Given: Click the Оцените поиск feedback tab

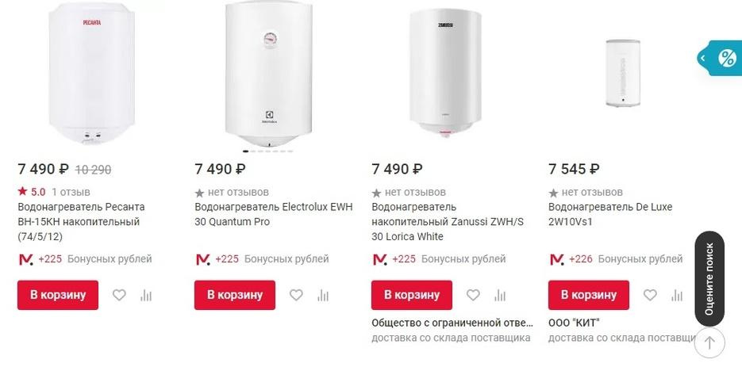Looking at the screenshot, I should pos(709,279).
